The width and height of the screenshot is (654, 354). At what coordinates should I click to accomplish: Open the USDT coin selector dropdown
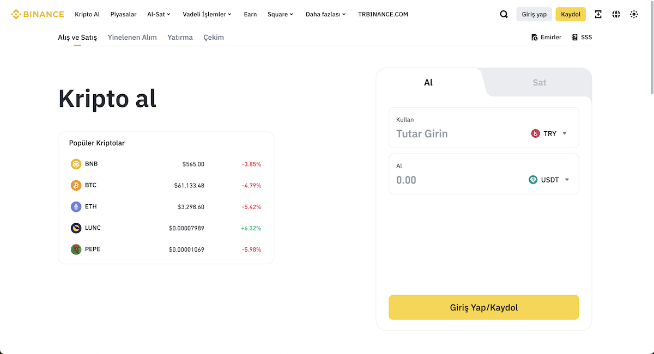point(567,179)
